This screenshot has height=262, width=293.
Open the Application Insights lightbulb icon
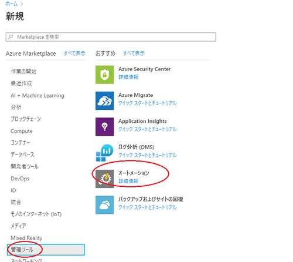click(x=104, y=127)
